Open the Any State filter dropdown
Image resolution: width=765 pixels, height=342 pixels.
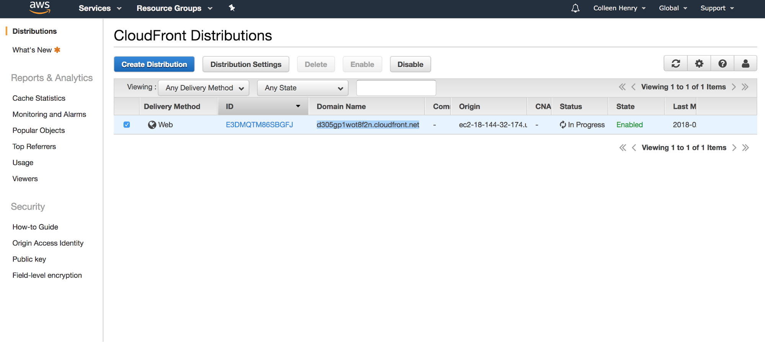tap(303, 88)
